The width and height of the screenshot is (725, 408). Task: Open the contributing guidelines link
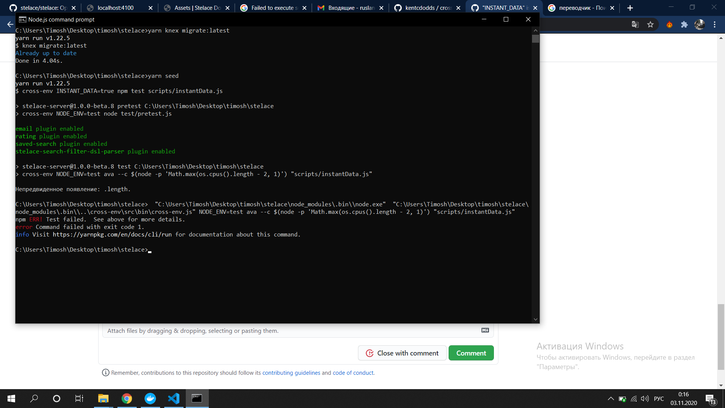tap(291, 372)
